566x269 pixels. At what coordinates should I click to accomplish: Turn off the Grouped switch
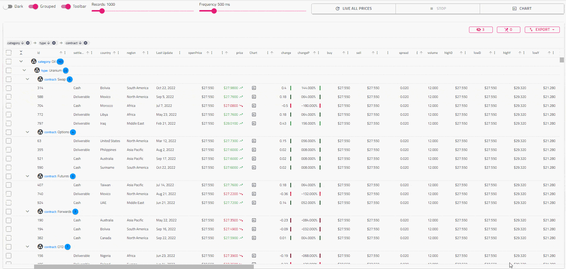(x=34, y=7)
